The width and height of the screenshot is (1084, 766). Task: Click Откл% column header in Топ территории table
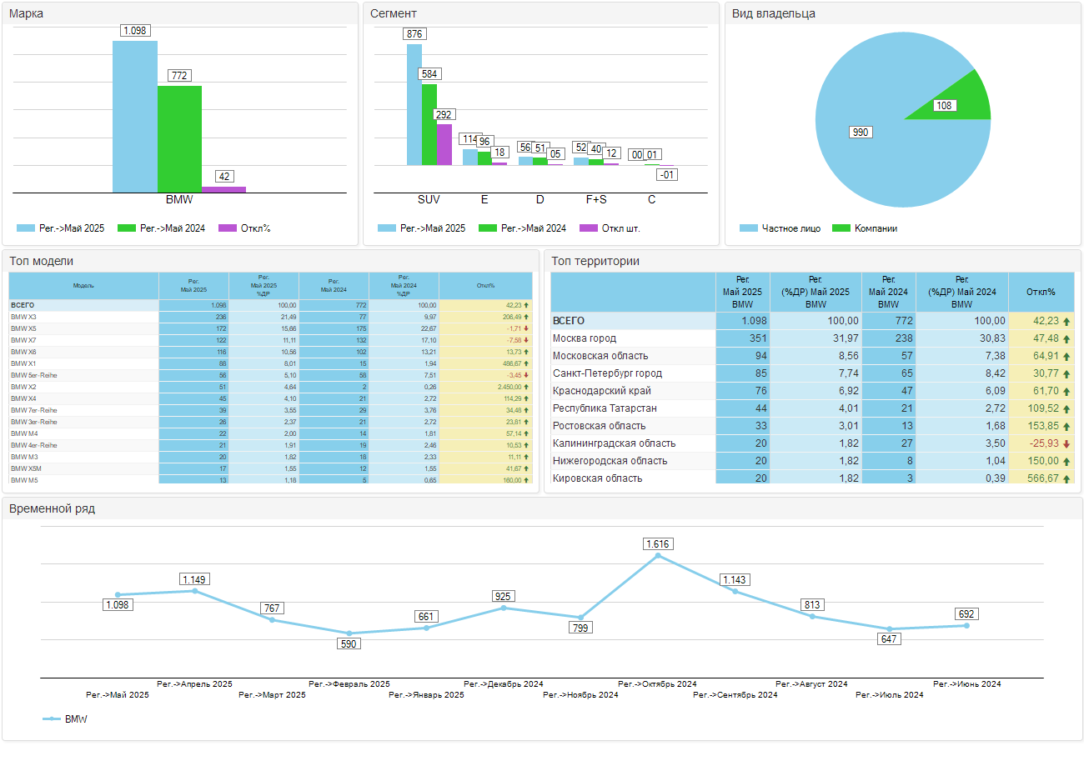click(x=1041, y=292)
